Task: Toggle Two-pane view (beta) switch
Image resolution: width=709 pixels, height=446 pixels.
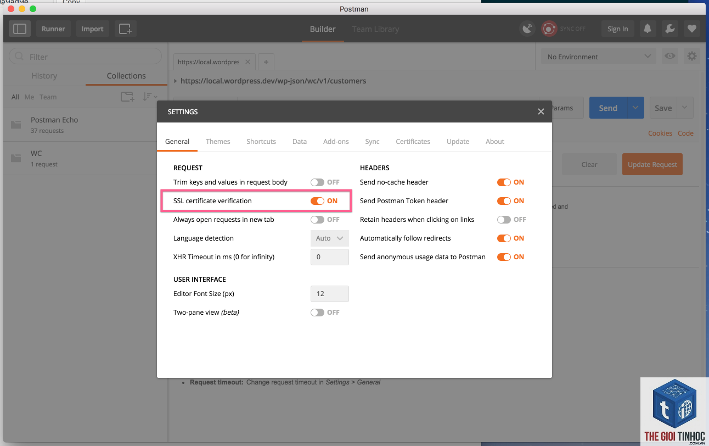Action: pos(317,313)
